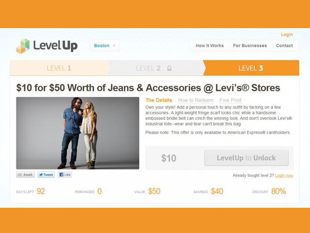Select the Level 3 tab

point(251,68)
